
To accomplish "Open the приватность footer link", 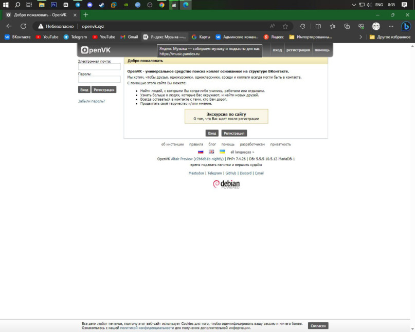I will pyautogui.click(x=280, y=144).
